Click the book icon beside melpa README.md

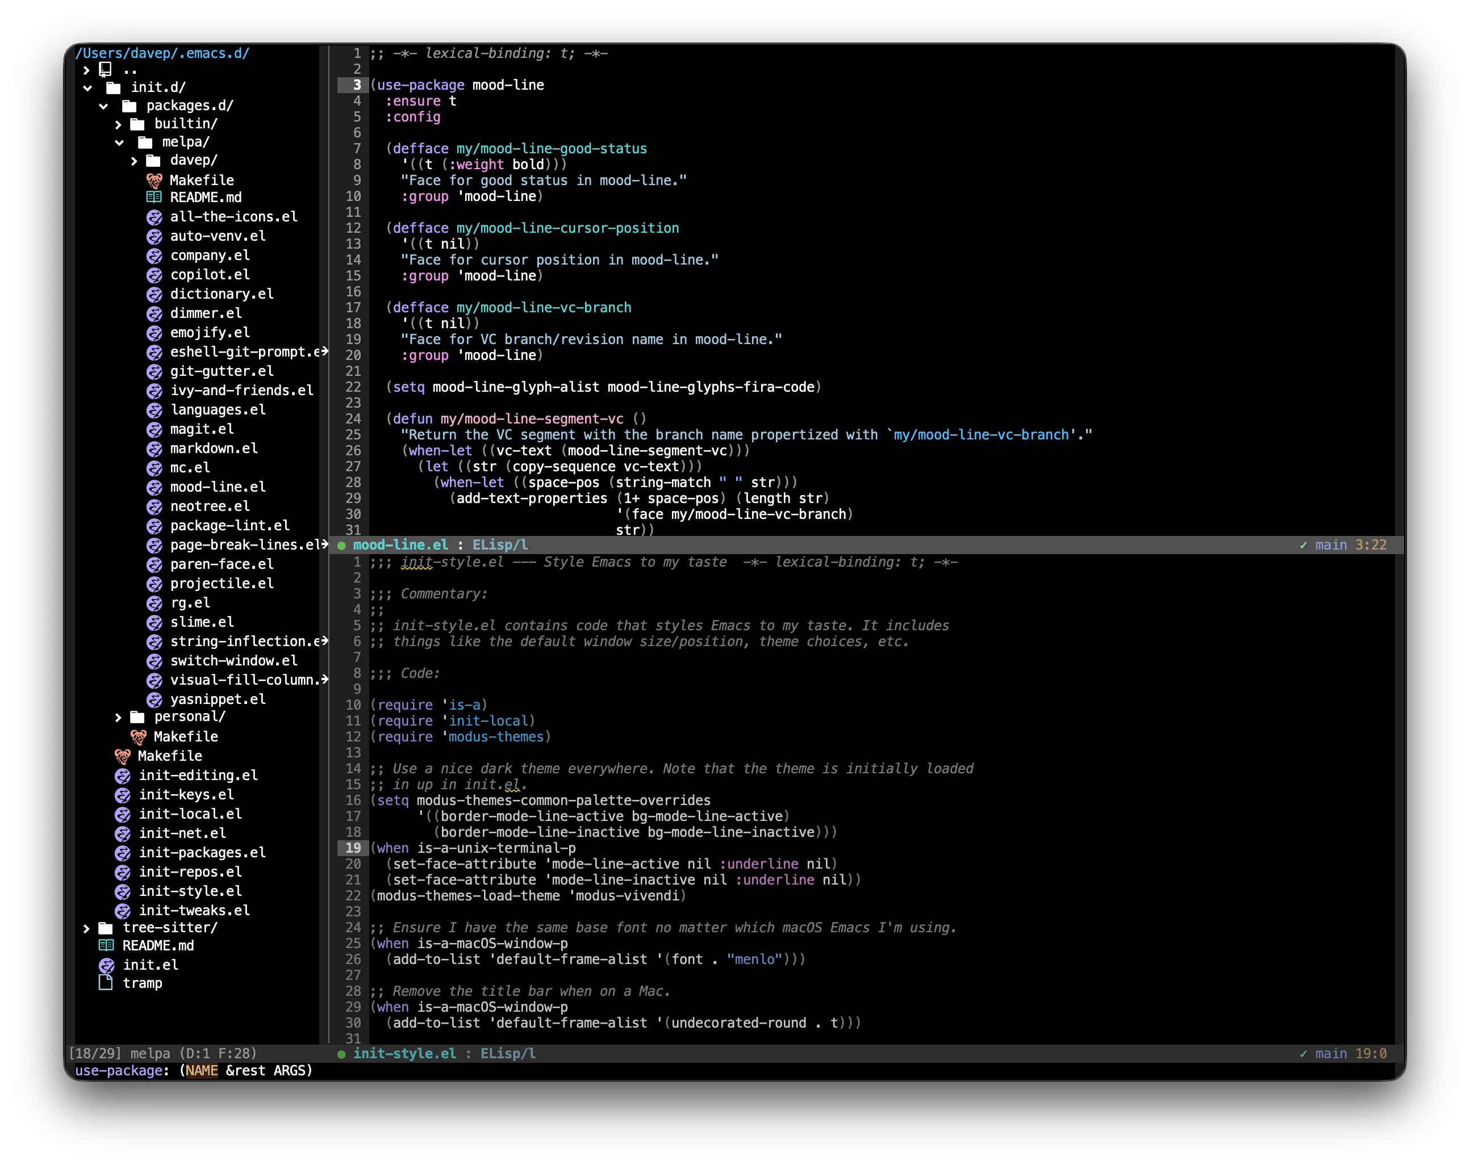pyautogui.click(x=154, y=198)
